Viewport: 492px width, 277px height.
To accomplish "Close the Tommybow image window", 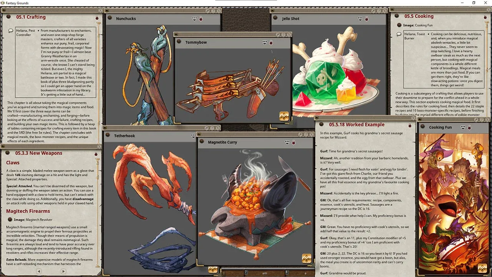I will (x=289, y=35).
